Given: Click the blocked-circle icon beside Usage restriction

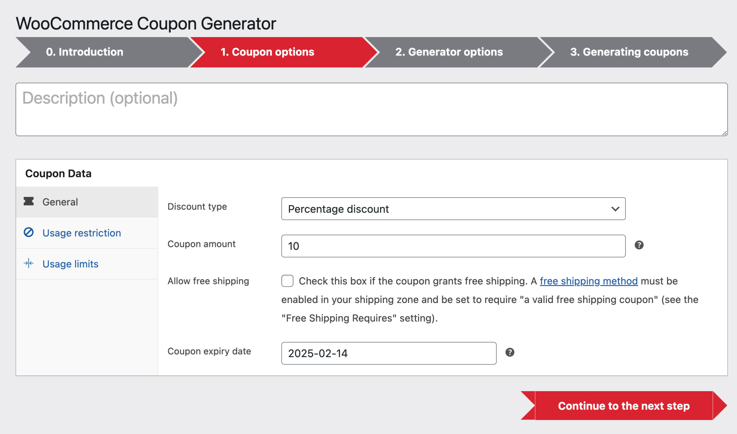Looking at the screenshot, I should (29, 233).
